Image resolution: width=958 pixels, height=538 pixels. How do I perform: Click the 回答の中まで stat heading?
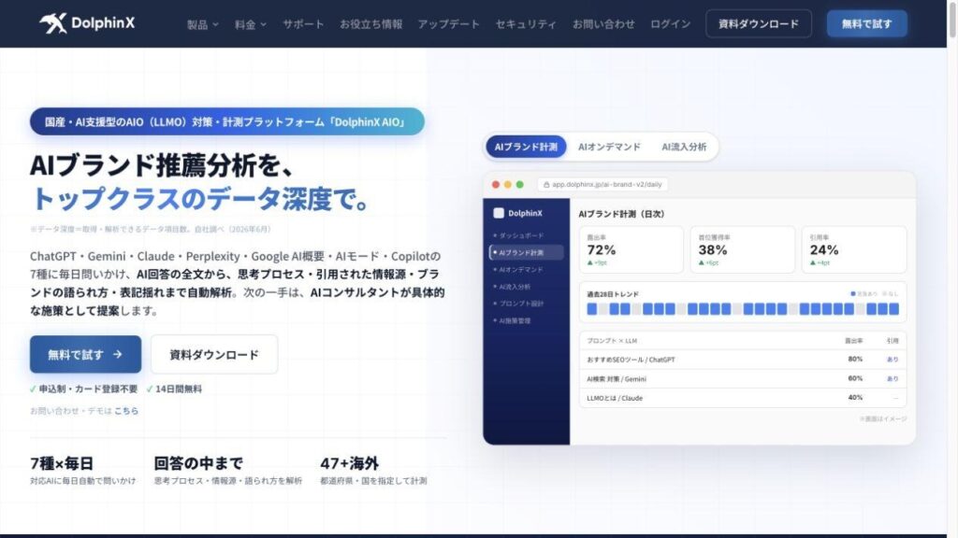click(198, 463)
